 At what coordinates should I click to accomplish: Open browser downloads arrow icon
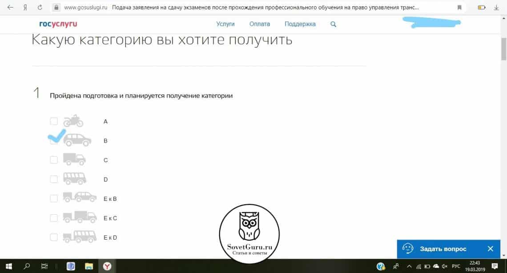[x=496, y=8]
